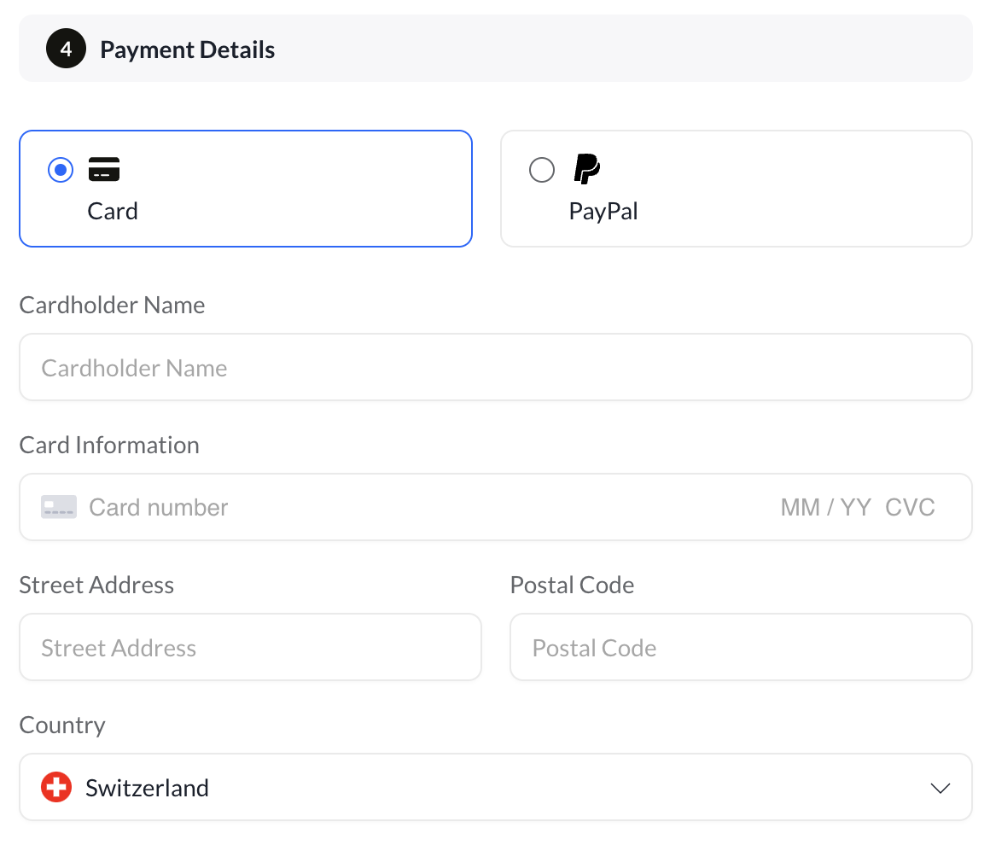This screenshot has width=990, height=845.
Task: Click the MM / YY expiry field
Action: (x=825, y=507)
